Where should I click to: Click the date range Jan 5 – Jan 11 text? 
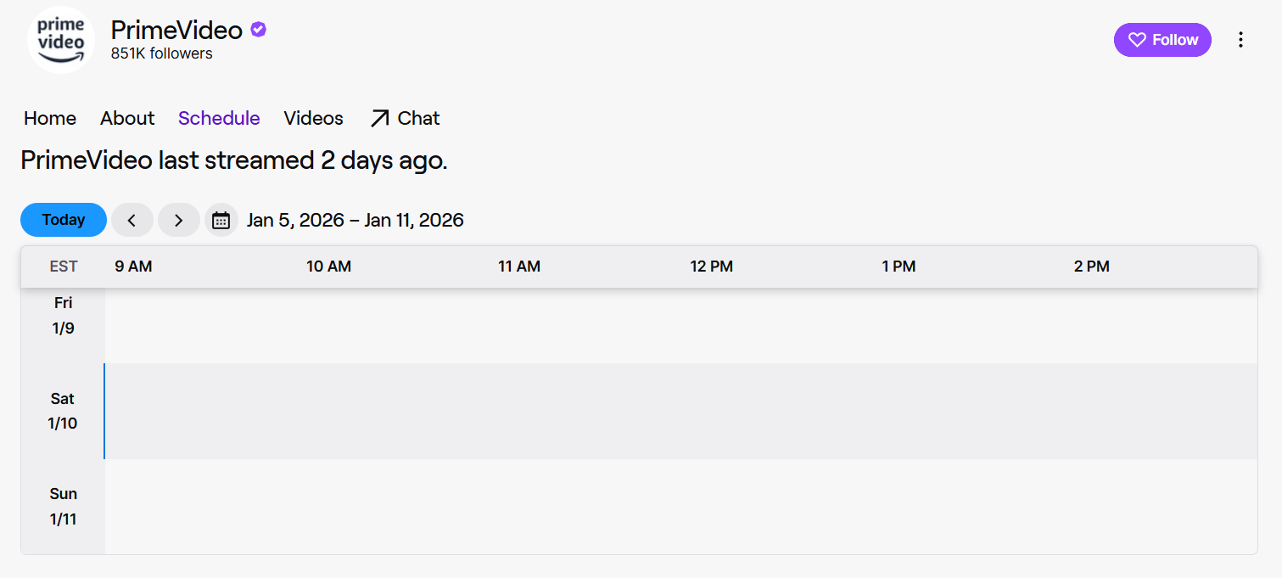[x=355, y=221]
